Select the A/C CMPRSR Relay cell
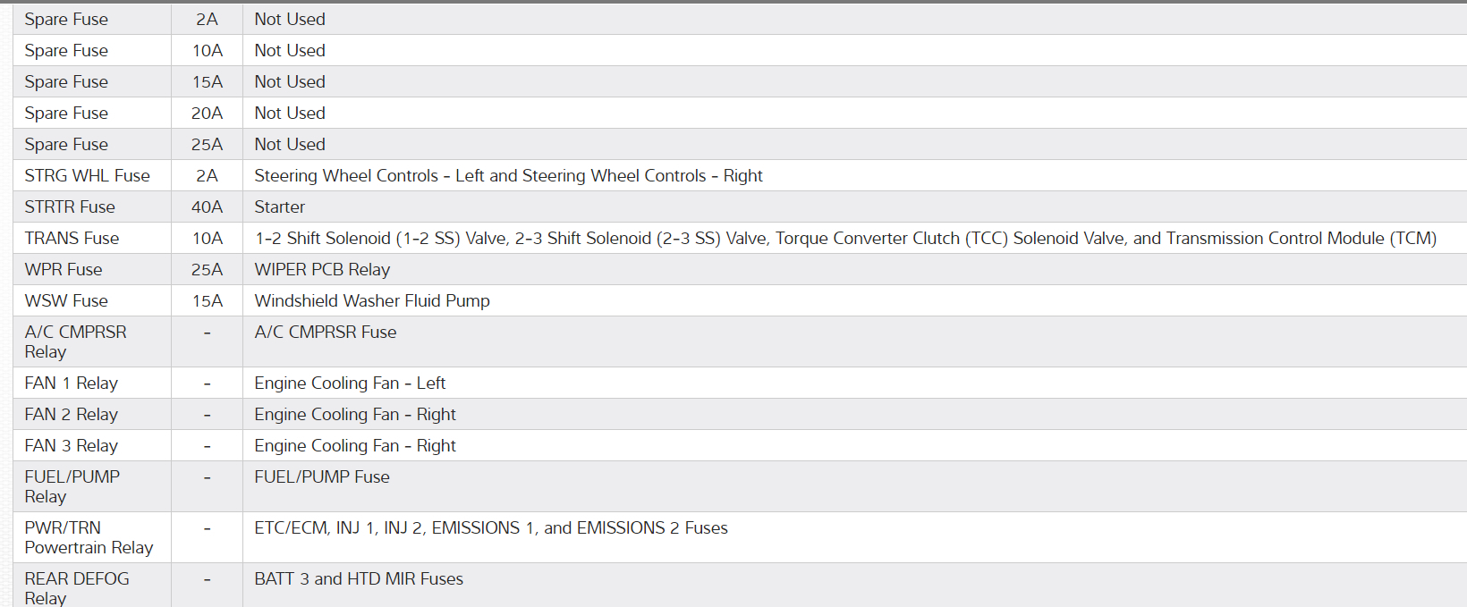The width and height of the screenshot is (1467, 607). click(75, 341)
